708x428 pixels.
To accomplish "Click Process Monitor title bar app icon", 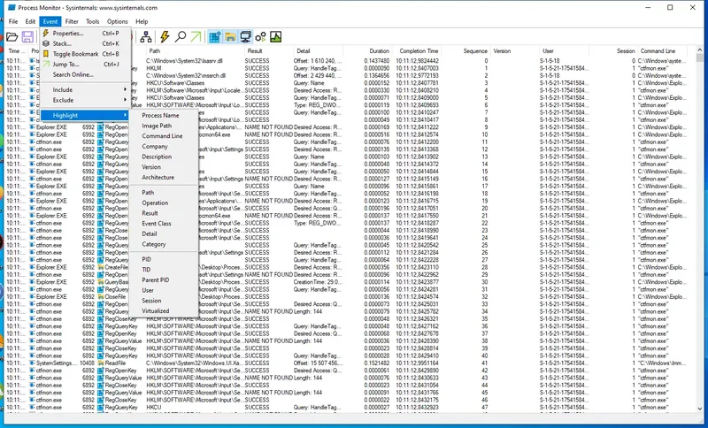I will click(x=12, y=7).
